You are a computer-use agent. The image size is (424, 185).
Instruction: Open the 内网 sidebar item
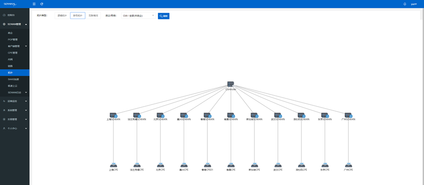[x=15, y=59]
